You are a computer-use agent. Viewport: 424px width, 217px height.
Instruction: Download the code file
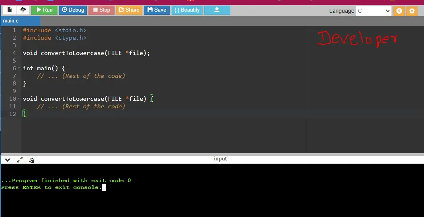[217, 10]
